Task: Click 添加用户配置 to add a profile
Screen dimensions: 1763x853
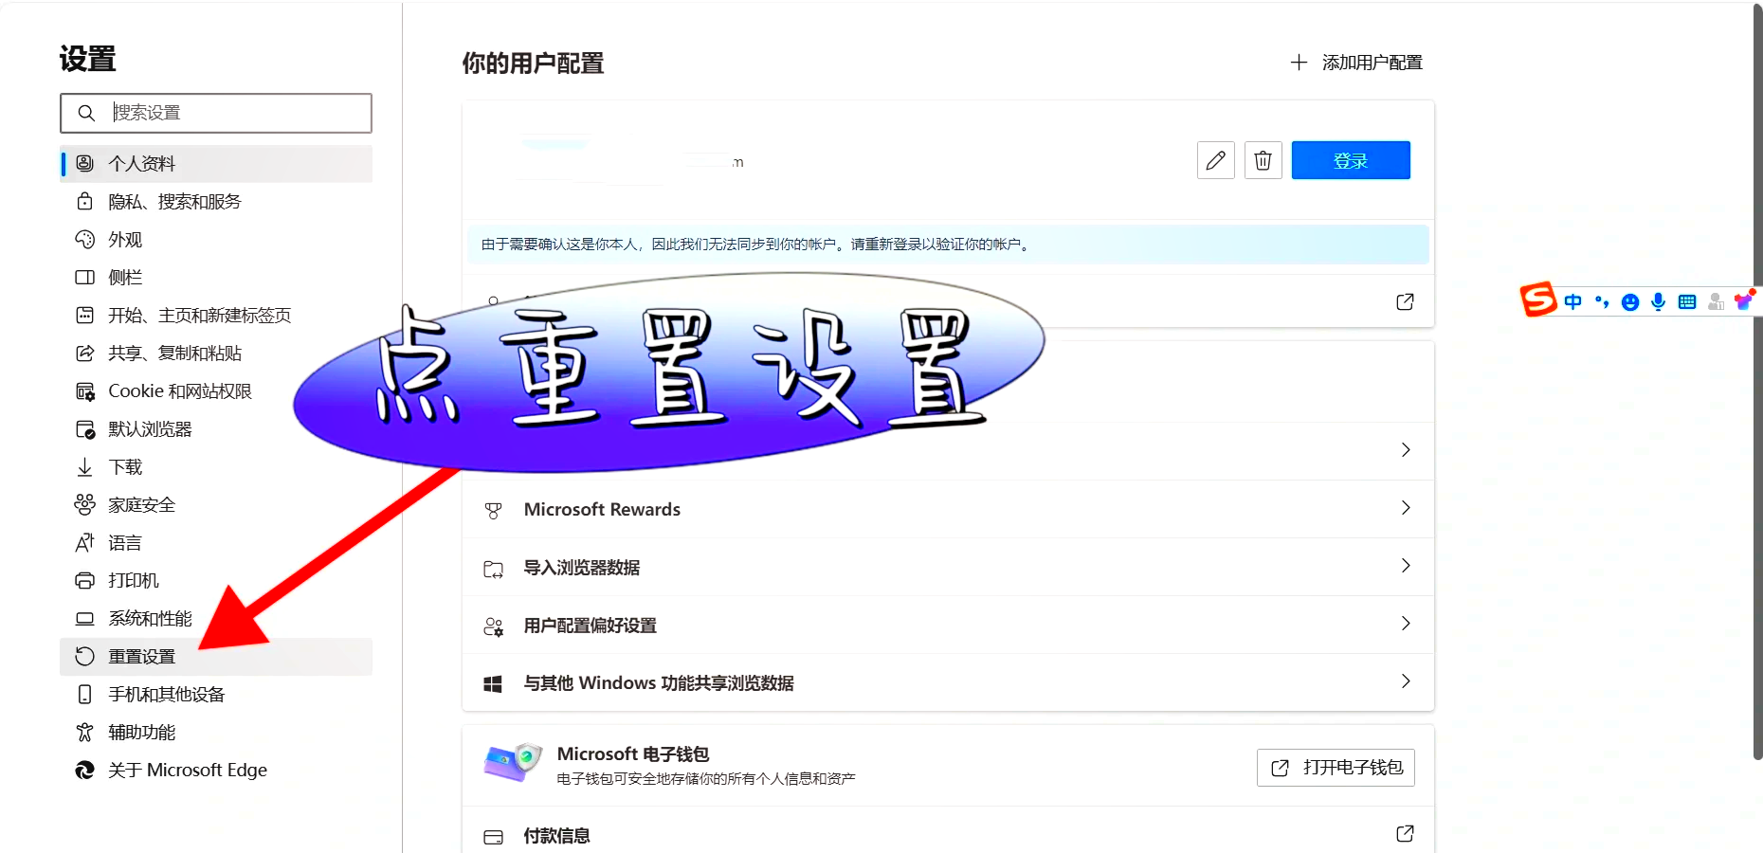Action: click(x=1356, y=63)
